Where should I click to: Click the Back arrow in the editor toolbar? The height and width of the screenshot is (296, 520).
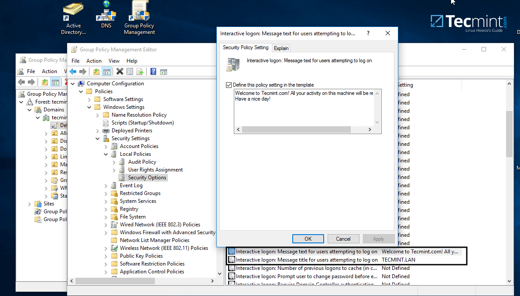point(73,71)
